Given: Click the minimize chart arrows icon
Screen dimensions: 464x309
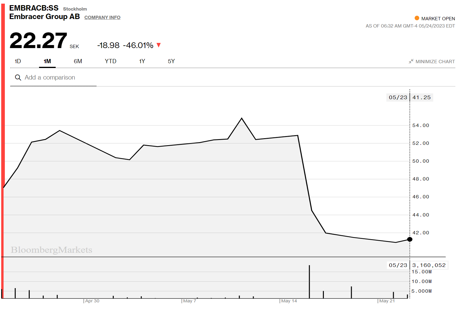Looking at the screenshot, I should point(411,61).
